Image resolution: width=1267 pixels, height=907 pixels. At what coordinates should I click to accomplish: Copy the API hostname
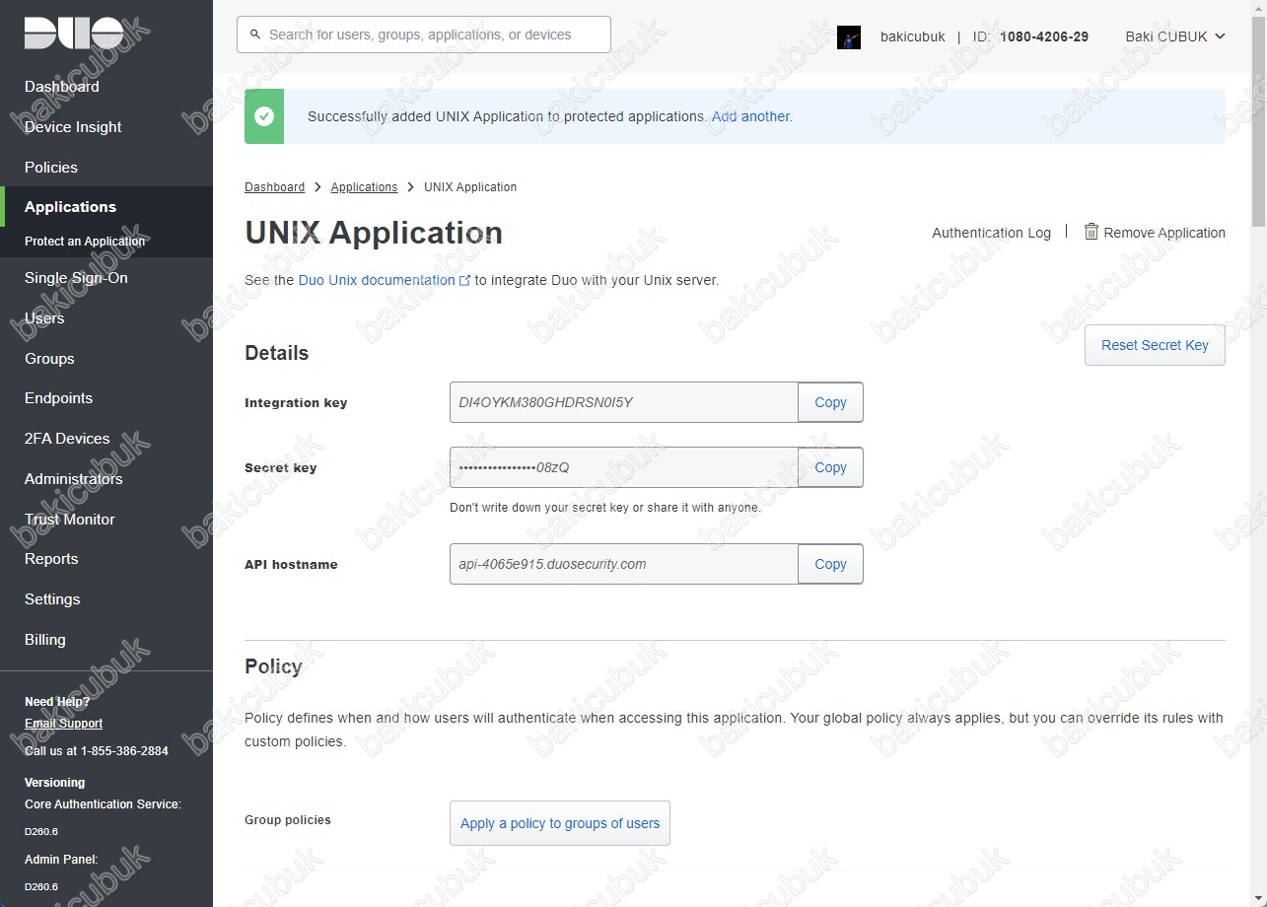[x=830, y=564]
